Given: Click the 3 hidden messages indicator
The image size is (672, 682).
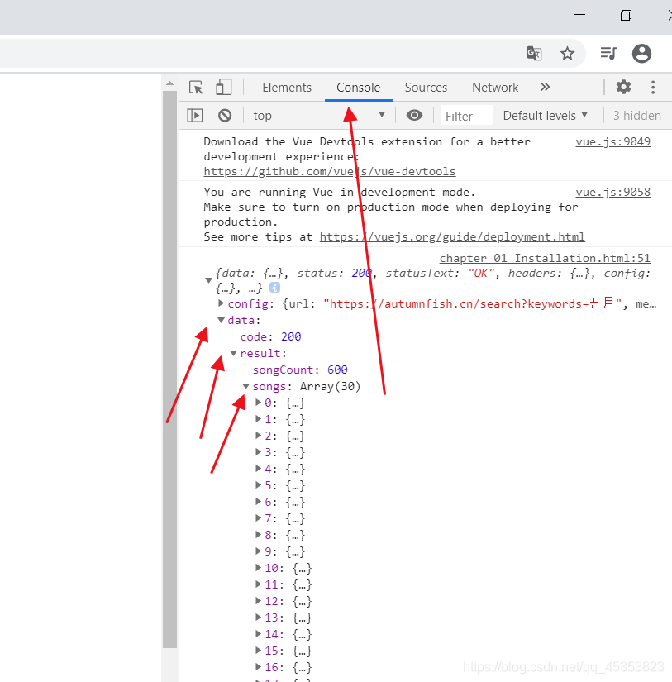Looking at the screenshot, I should [636, 116].
